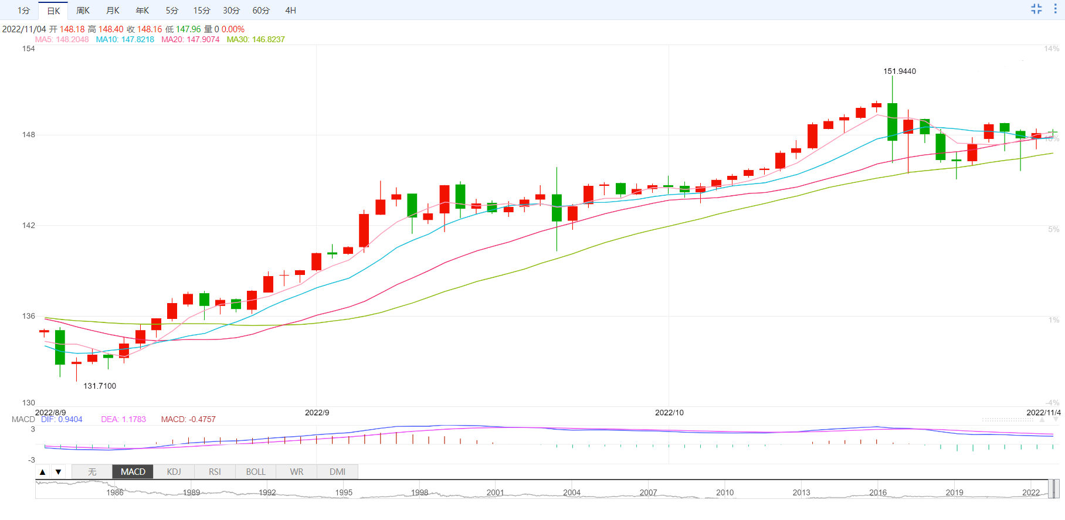Click the MA20: 147.9074 legend label
This screenshot has height=520, width=1065.
(x=191, y=39)
